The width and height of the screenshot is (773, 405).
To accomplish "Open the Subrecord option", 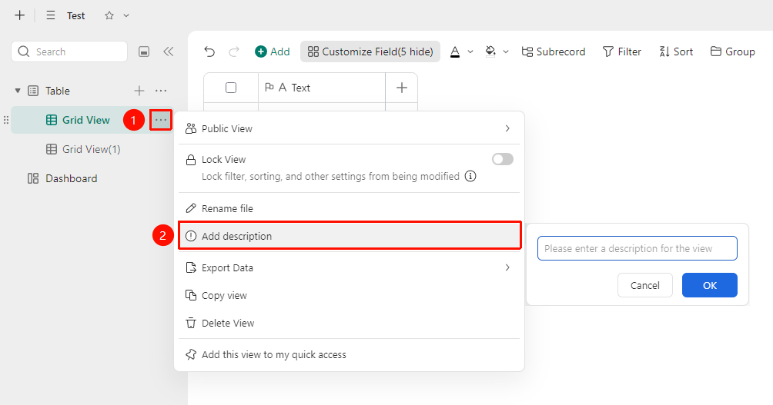I will point(553,51).
